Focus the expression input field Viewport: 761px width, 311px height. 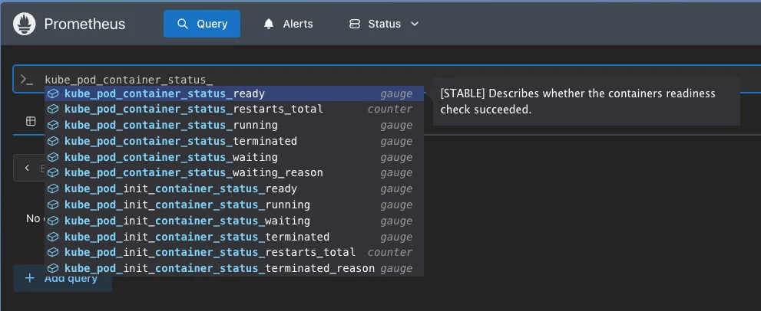click(x=387, y=80)
